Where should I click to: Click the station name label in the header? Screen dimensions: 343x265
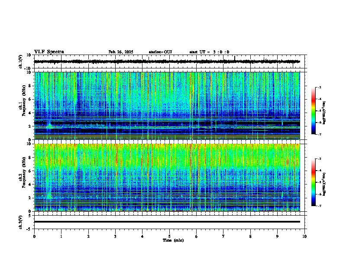pos(160,52)
